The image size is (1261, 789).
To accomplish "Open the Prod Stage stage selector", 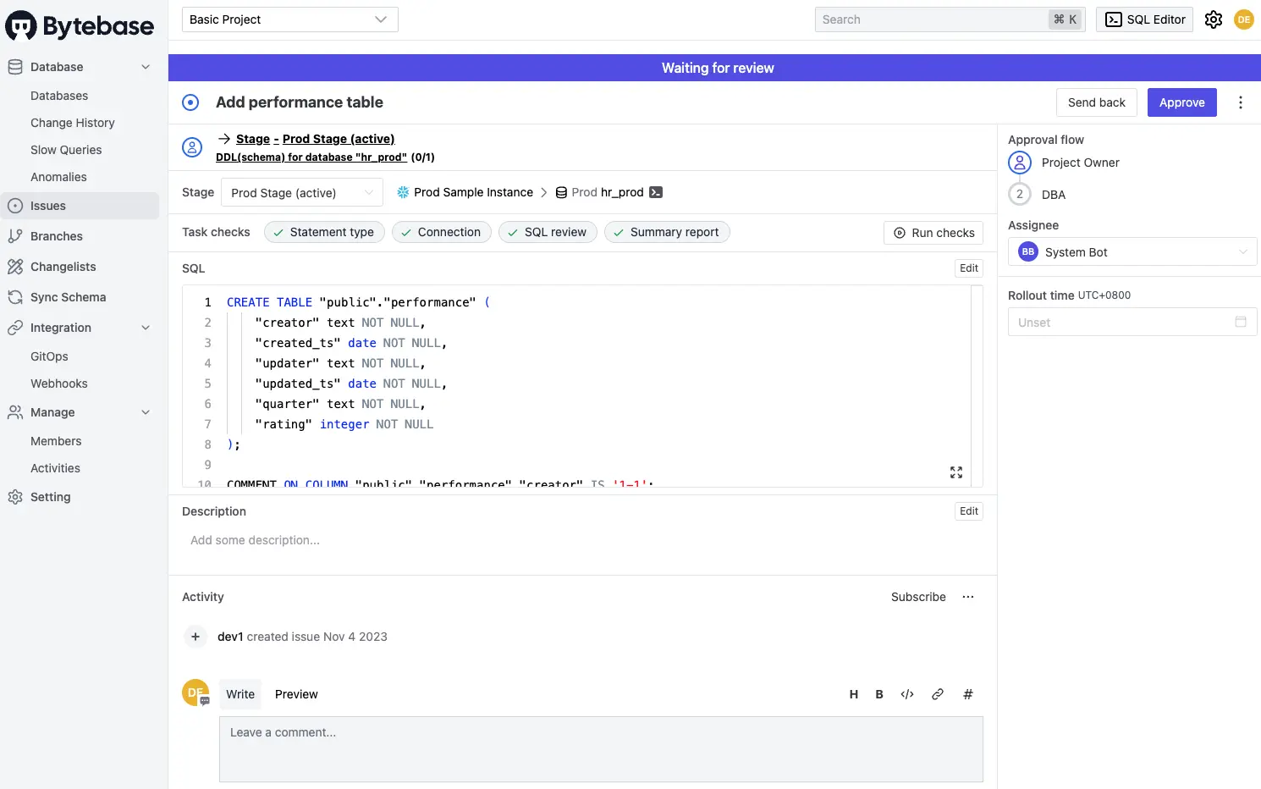I will pyautogui.click(x=301, y=193).
